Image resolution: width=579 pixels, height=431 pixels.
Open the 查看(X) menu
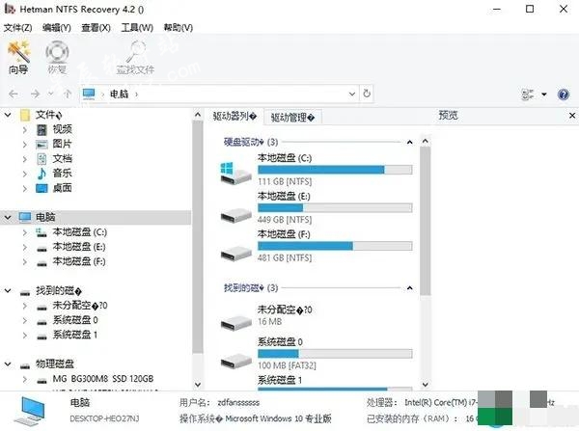pyautogui.click(x=96, y=28)
